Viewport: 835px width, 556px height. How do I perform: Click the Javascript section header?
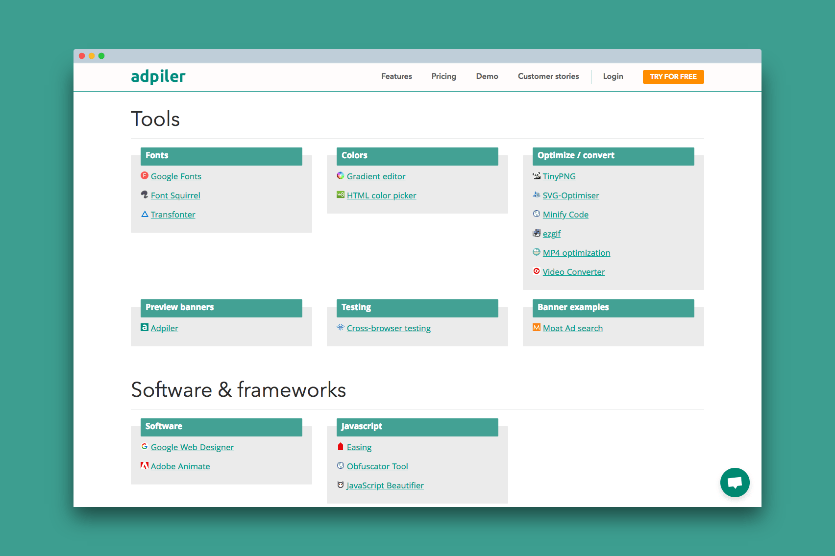[x=417, y=427]
